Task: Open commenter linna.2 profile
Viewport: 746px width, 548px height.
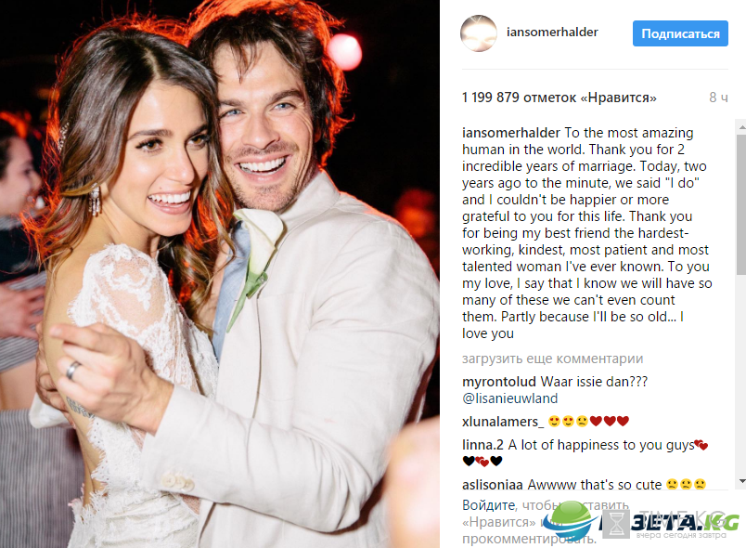Action: (x=482, y=445)
